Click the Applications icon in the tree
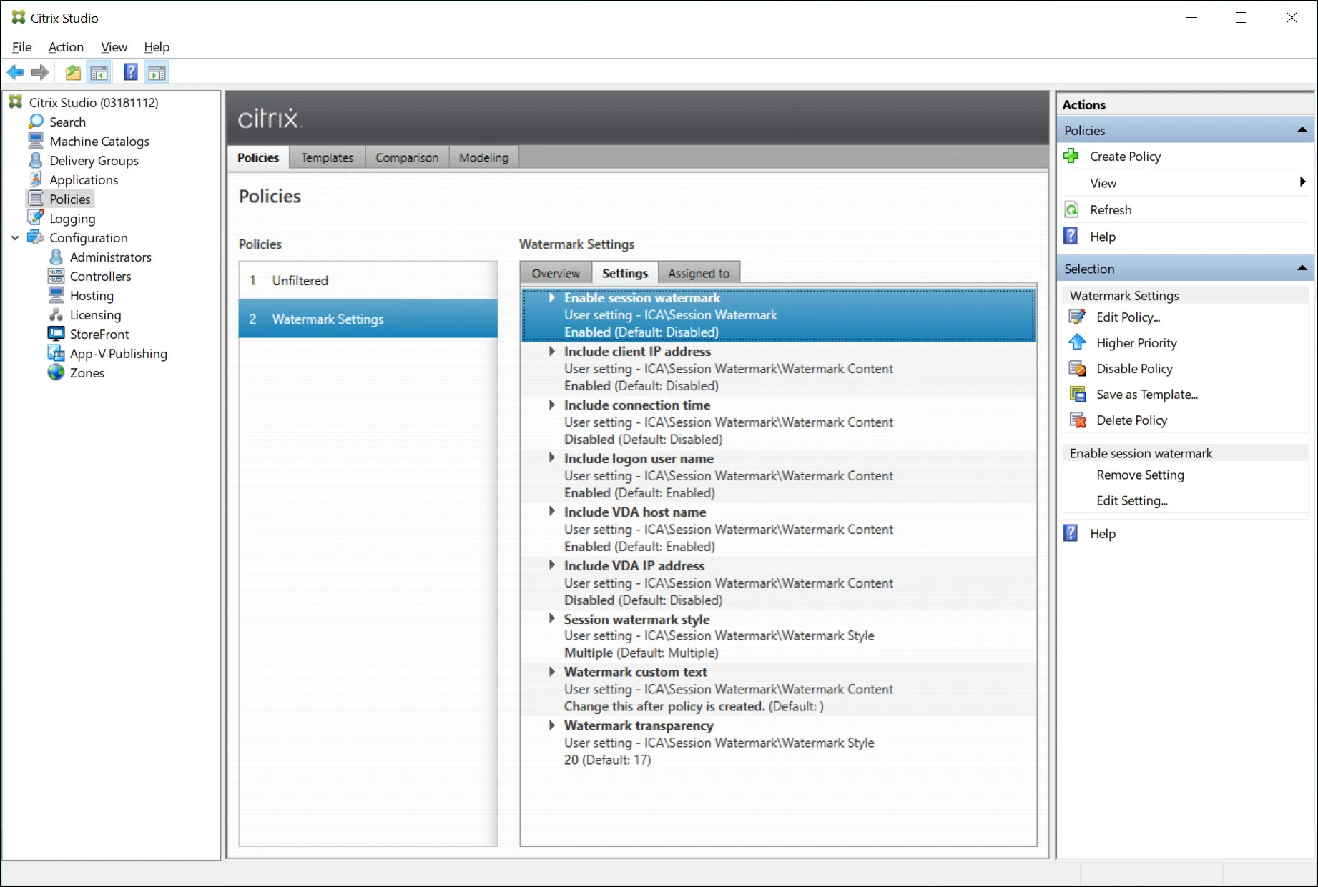The width and height of the screenshot is (1318, 887). [x=36, y=179]
